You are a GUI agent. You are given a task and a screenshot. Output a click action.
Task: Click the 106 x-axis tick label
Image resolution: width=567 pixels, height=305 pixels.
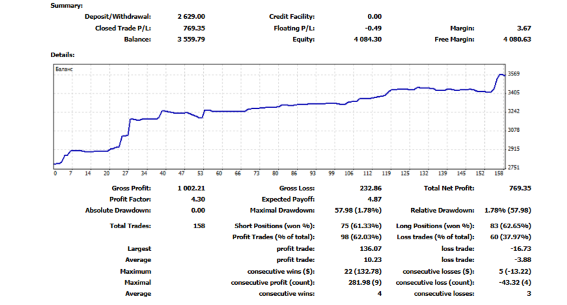348,174
